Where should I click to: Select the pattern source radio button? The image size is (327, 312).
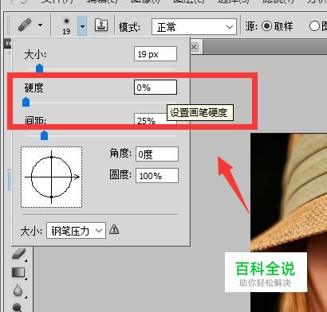pos(314,26)
